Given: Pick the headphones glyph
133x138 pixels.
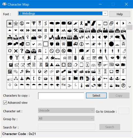Looking at the screenshot, I should click(40, 72).
